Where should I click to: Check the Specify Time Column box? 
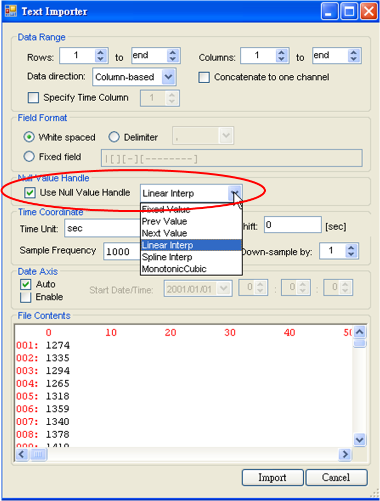click(33, 98)
